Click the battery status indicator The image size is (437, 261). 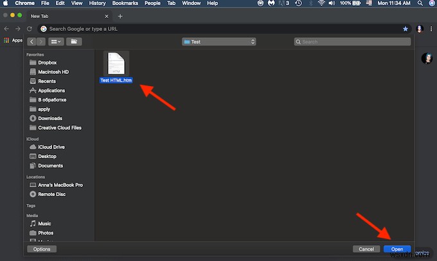(x=350, y=3)
